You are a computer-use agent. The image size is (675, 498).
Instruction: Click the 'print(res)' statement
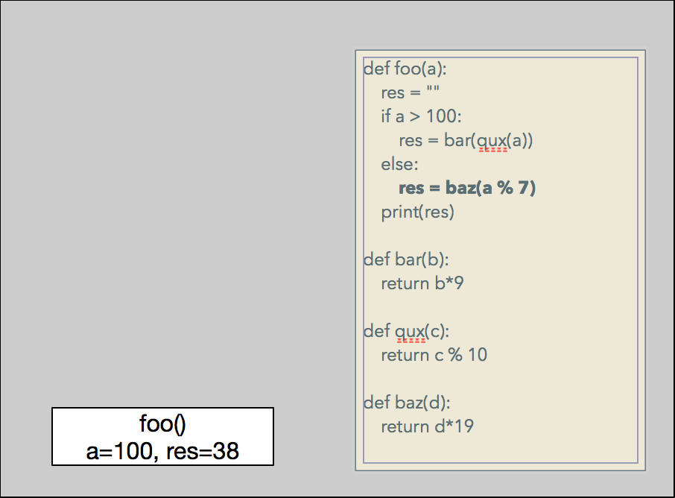(417, 212)
